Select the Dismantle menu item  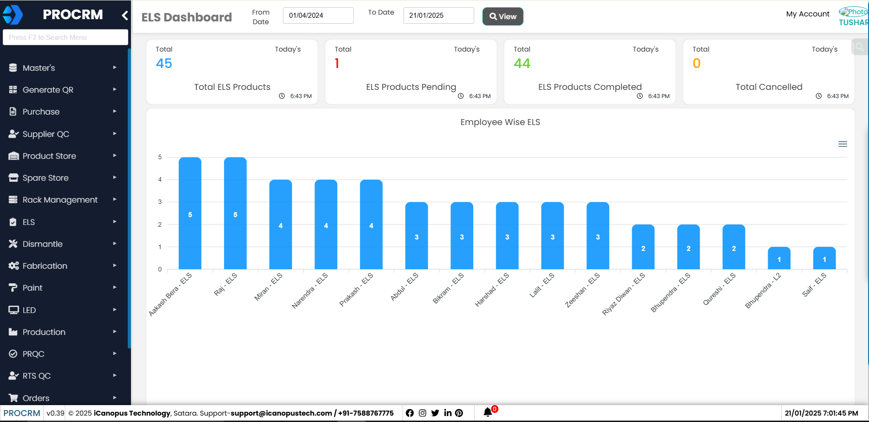[x=42, y=244]
